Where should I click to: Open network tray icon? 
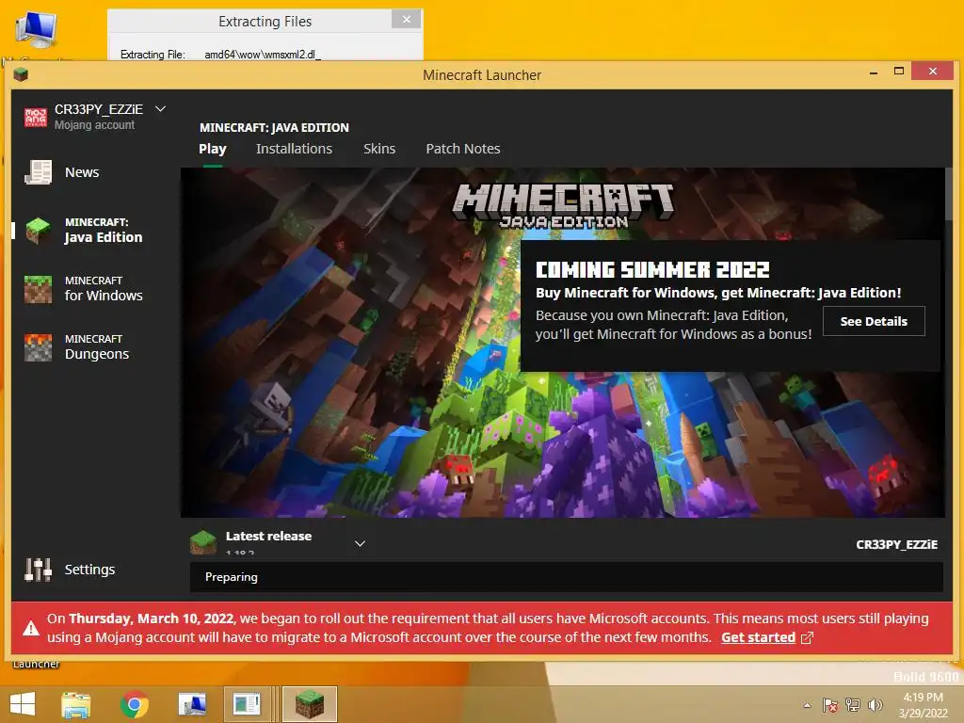tap(853, 705)
